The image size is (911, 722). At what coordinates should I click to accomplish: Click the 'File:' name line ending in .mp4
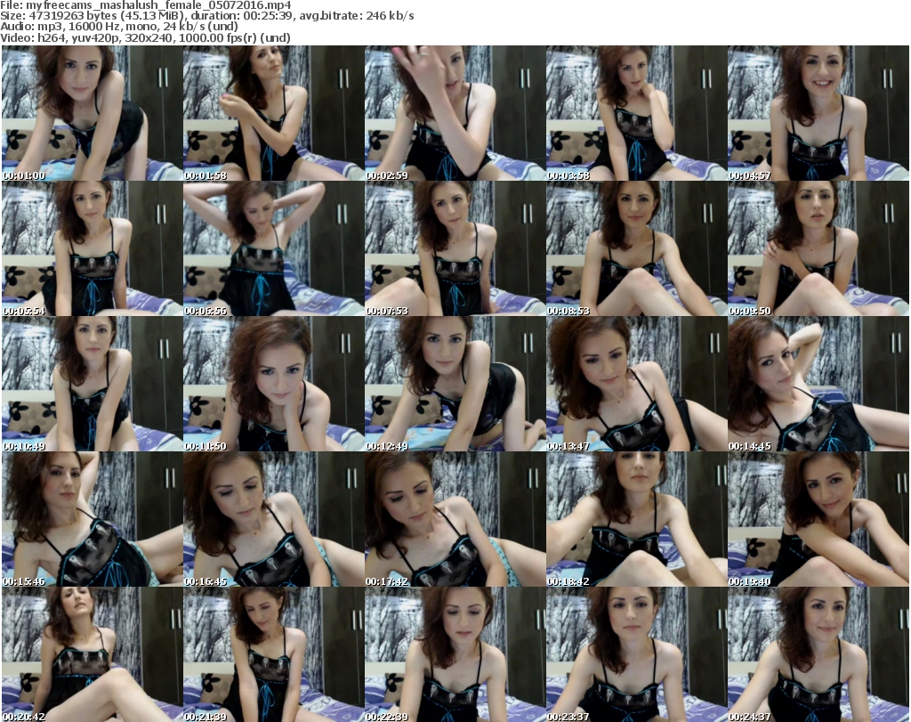(146, 5)
